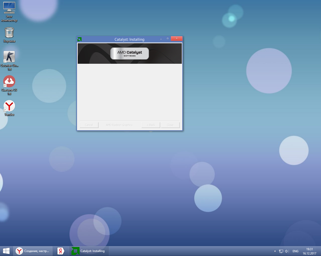Open the volume control tray icon

287,251
